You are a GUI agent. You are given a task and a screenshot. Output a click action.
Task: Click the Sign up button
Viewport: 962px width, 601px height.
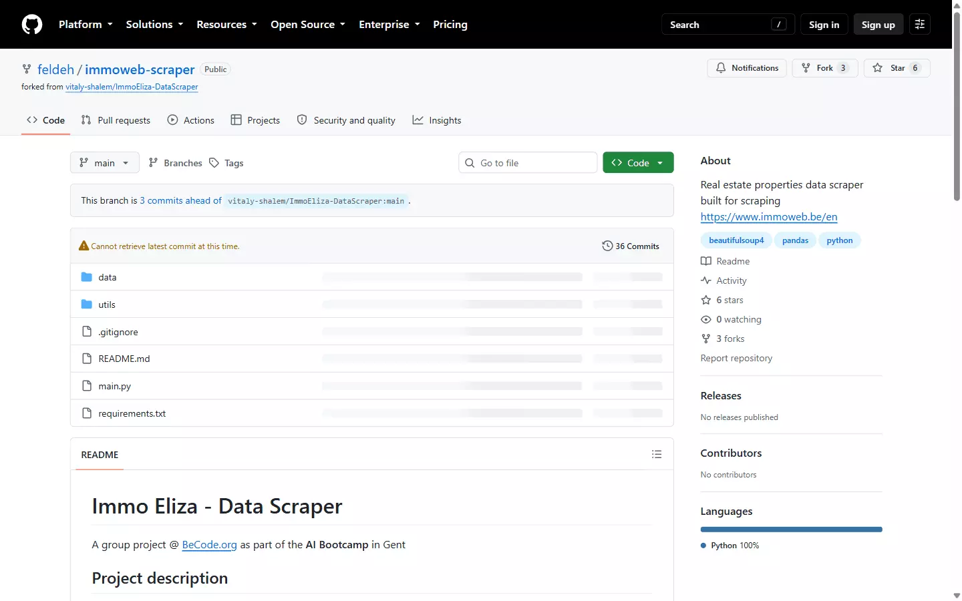pos(878,25)
